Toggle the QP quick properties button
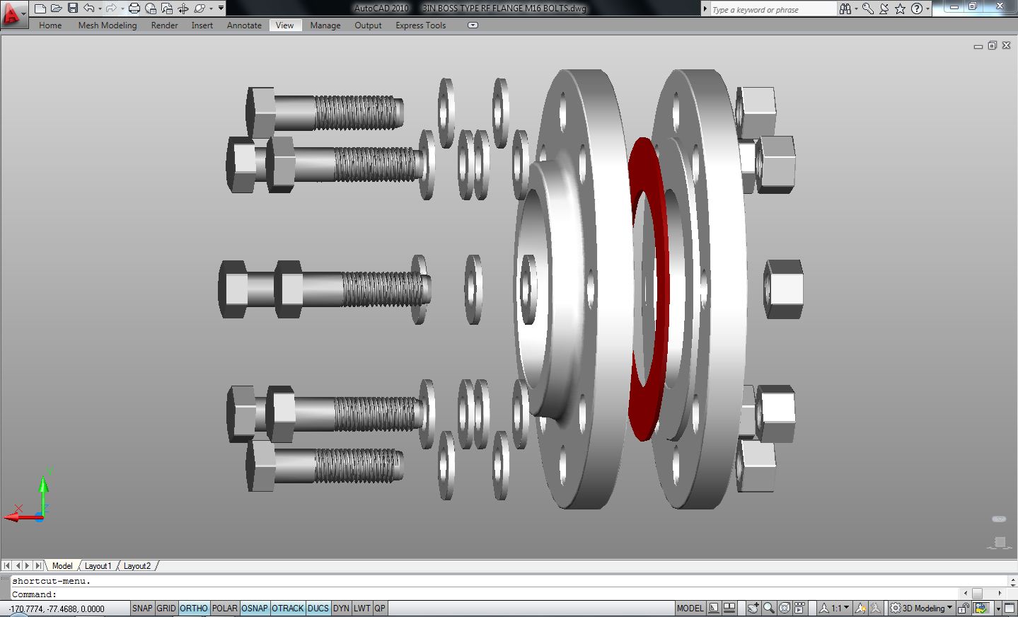This screenshot has height=617, width=1018. pos(380,608)
